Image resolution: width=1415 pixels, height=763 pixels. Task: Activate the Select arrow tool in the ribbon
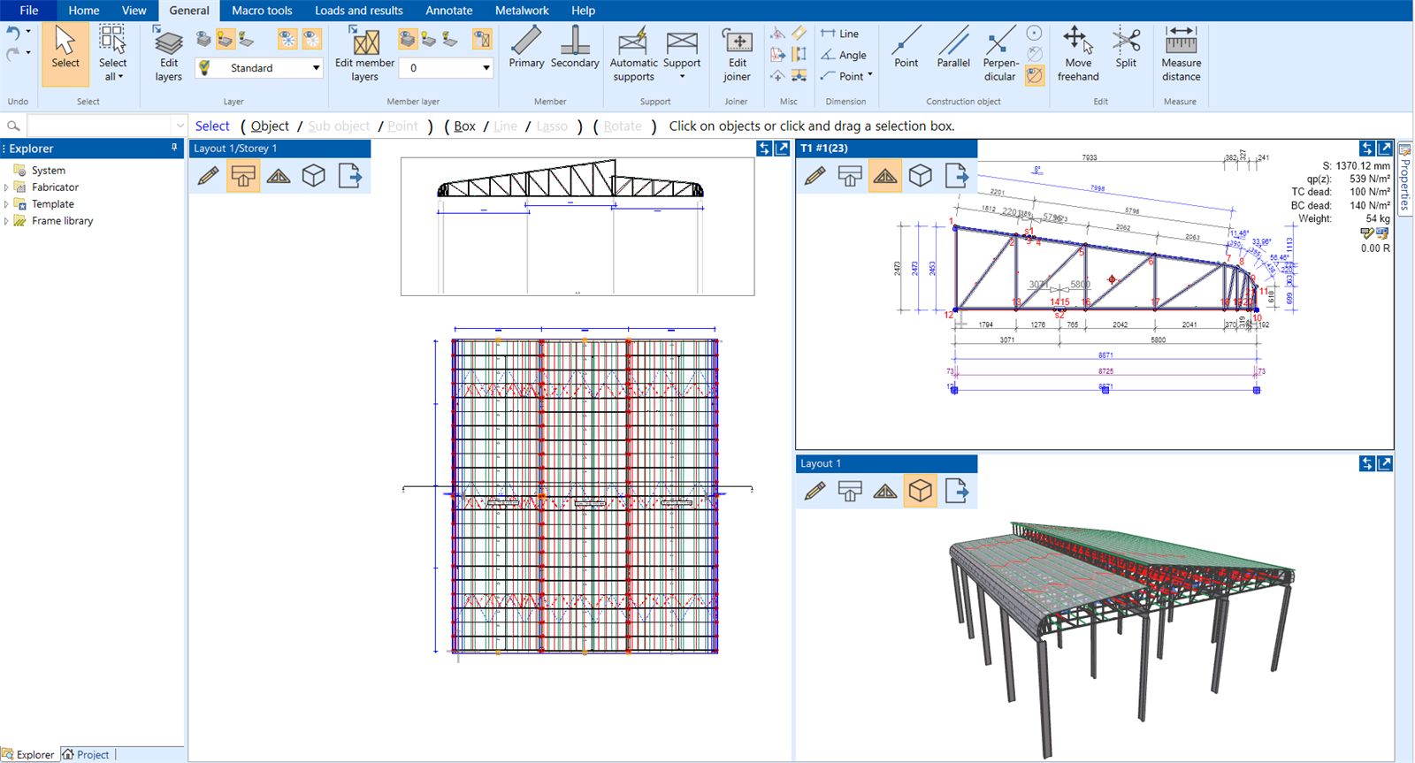coord(65,54)
